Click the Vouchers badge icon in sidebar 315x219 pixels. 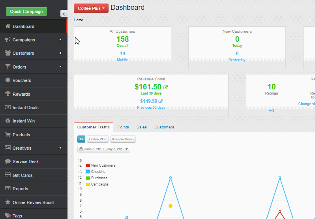[7, 80]
